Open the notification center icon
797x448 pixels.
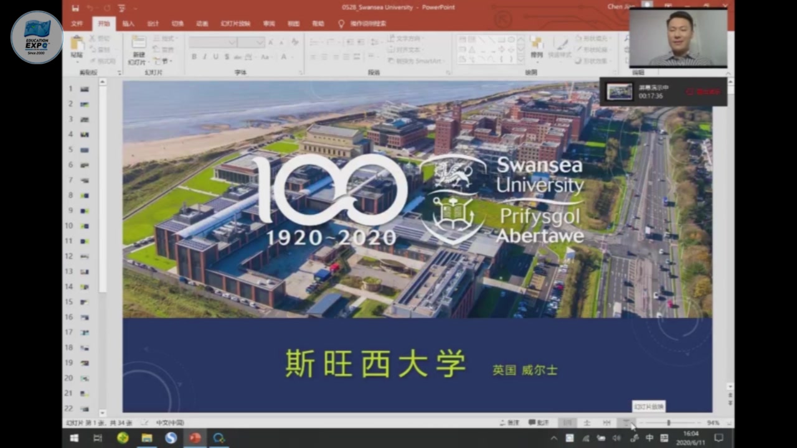click(x=719, y=439)
